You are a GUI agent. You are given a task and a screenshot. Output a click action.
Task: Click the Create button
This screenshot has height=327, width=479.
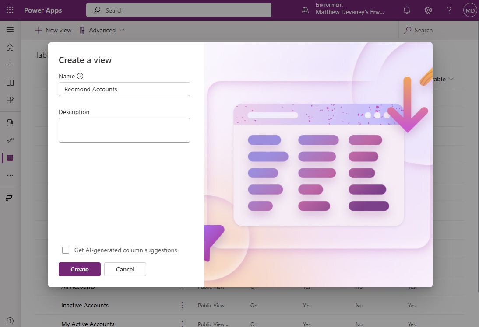coord(79,269)
